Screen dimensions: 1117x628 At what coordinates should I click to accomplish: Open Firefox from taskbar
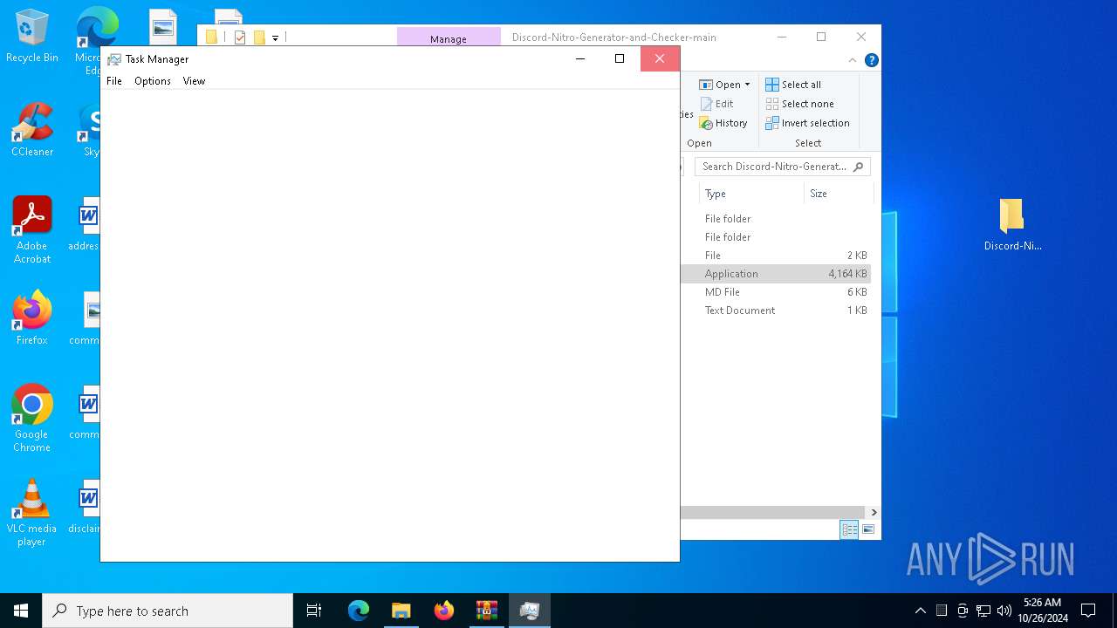tap(444, 611)
